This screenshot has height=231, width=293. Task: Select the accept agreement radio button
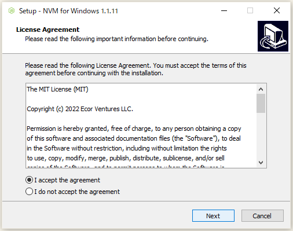coord(29,180)
